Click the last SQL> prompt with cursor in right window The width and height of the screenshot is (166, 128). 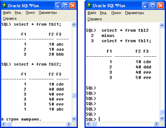coord(91,119)
